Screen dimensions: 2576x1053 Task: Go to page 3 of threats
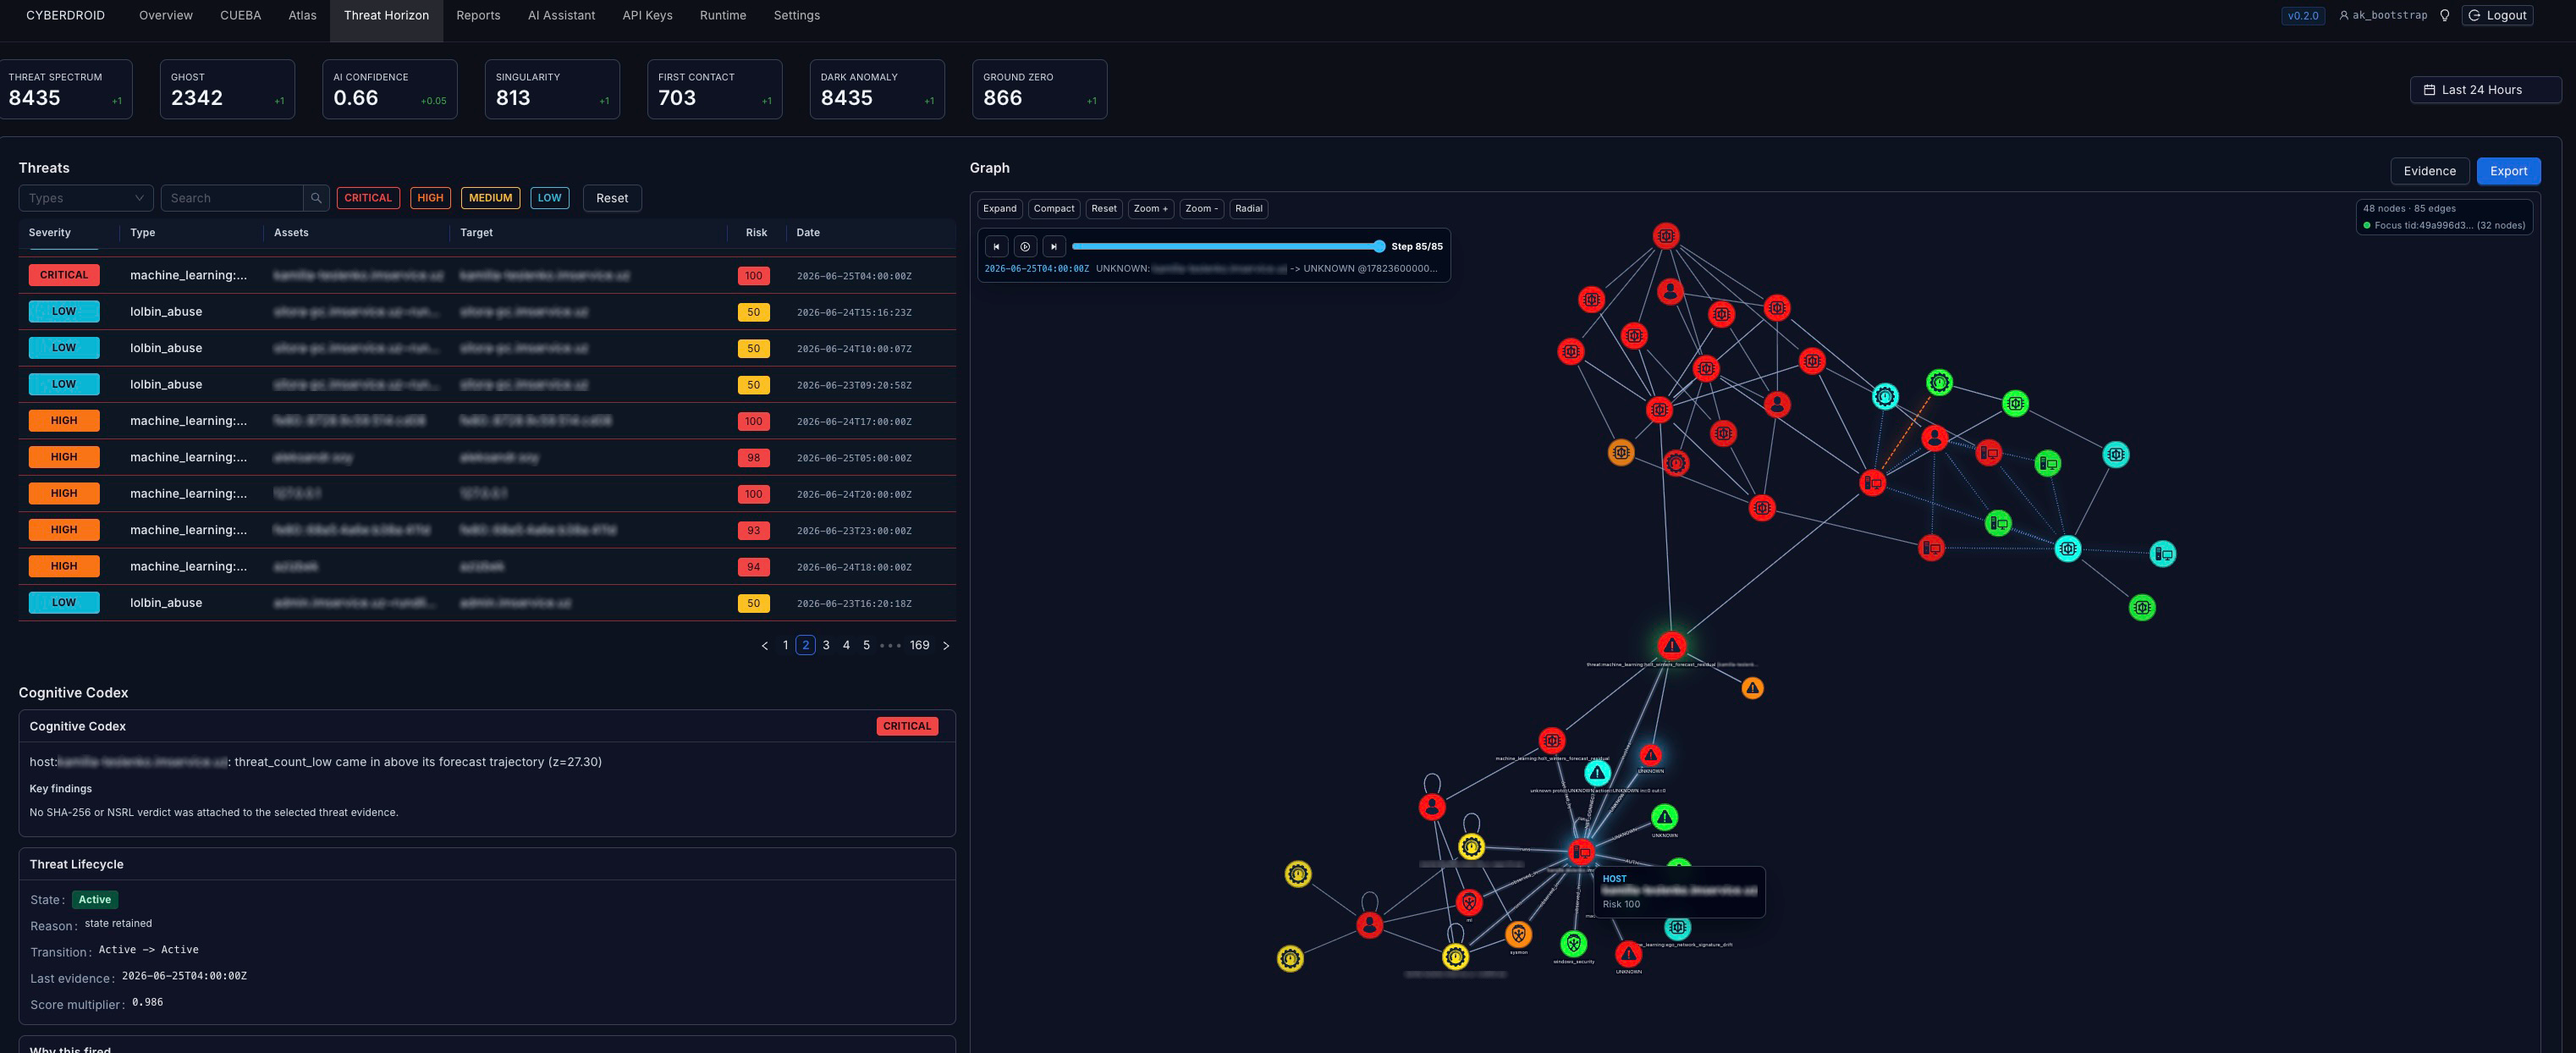pyautogui.click(x=826, y=646)
